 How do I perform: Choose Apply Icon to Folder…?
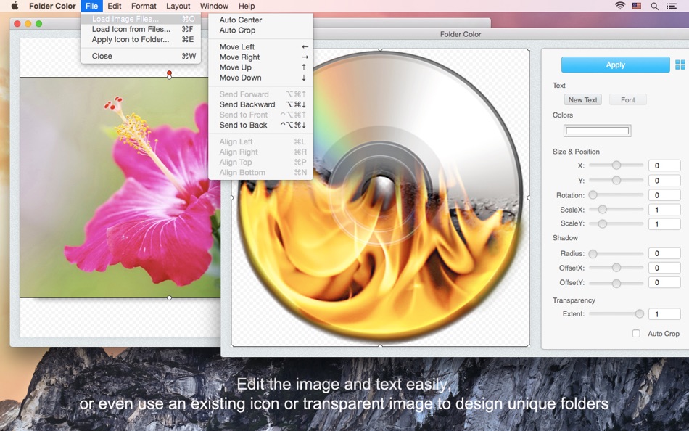(141, 39)
